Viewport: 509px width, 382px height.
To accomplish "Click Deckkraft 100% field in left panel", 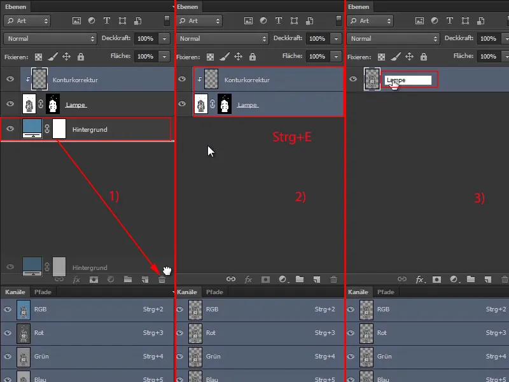I will coord(146,39).
